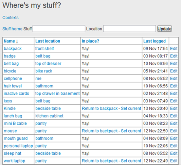Viewport: 181px width, 165px height.
Task: Click the Update button
Action: click(x=164, y=29)
